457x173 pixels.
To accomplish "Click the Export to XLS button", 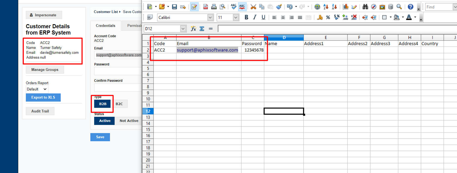I will (x=43, y=97).
